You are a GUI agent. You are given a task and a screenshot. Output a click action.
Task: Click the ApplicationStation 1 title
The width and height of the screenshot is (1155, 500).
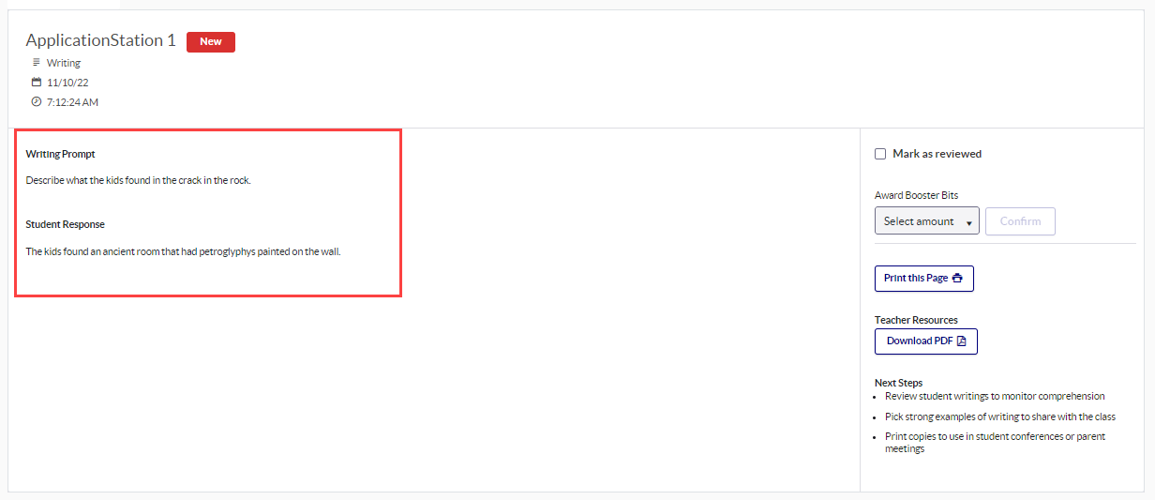pos(100,40)
